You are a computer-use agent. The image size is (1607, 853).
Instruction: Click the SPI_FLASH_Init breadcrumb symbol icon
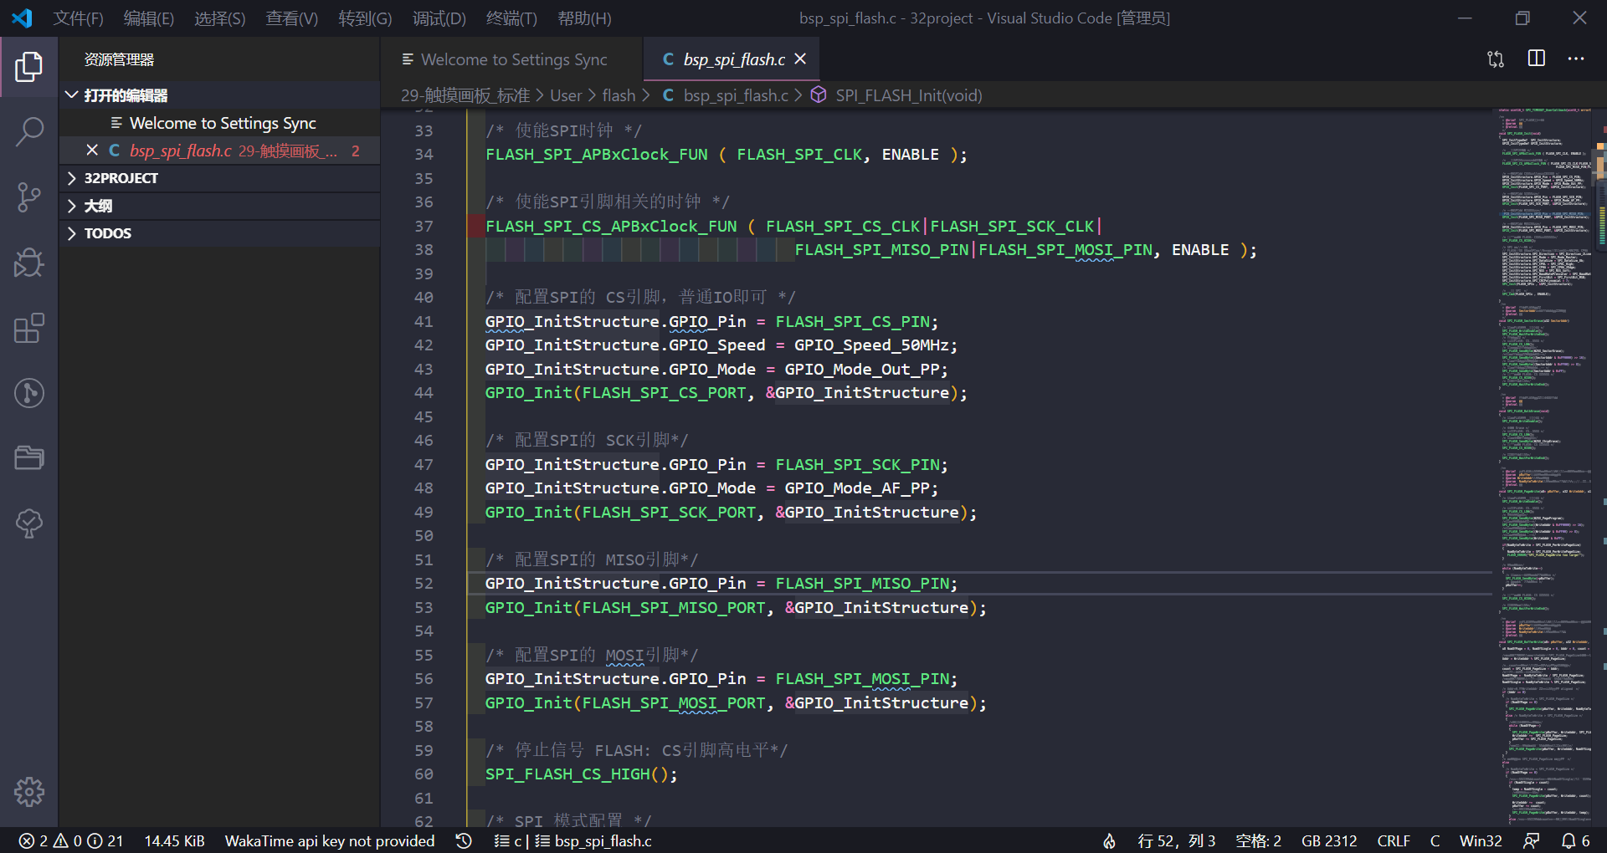819,95
